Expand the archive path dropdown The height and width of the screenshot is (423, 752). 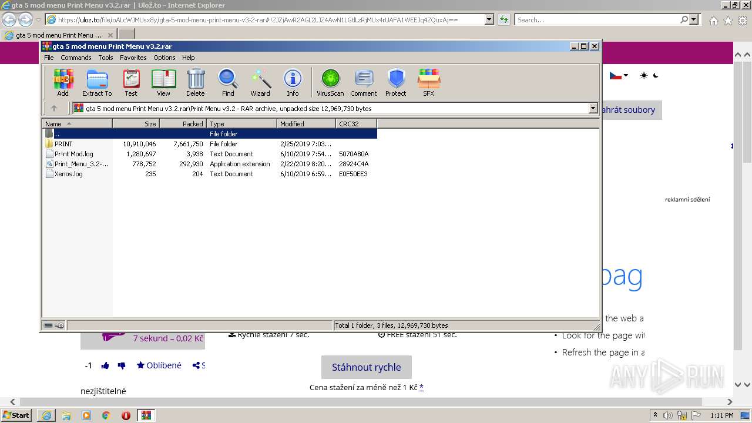[x=593, y=108]
